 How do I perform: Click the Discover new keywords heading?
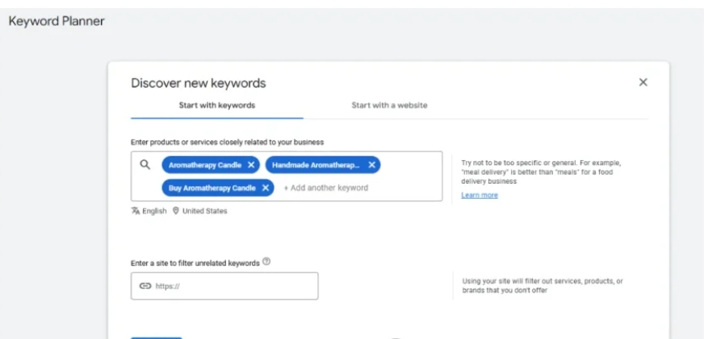click(199, 83)
